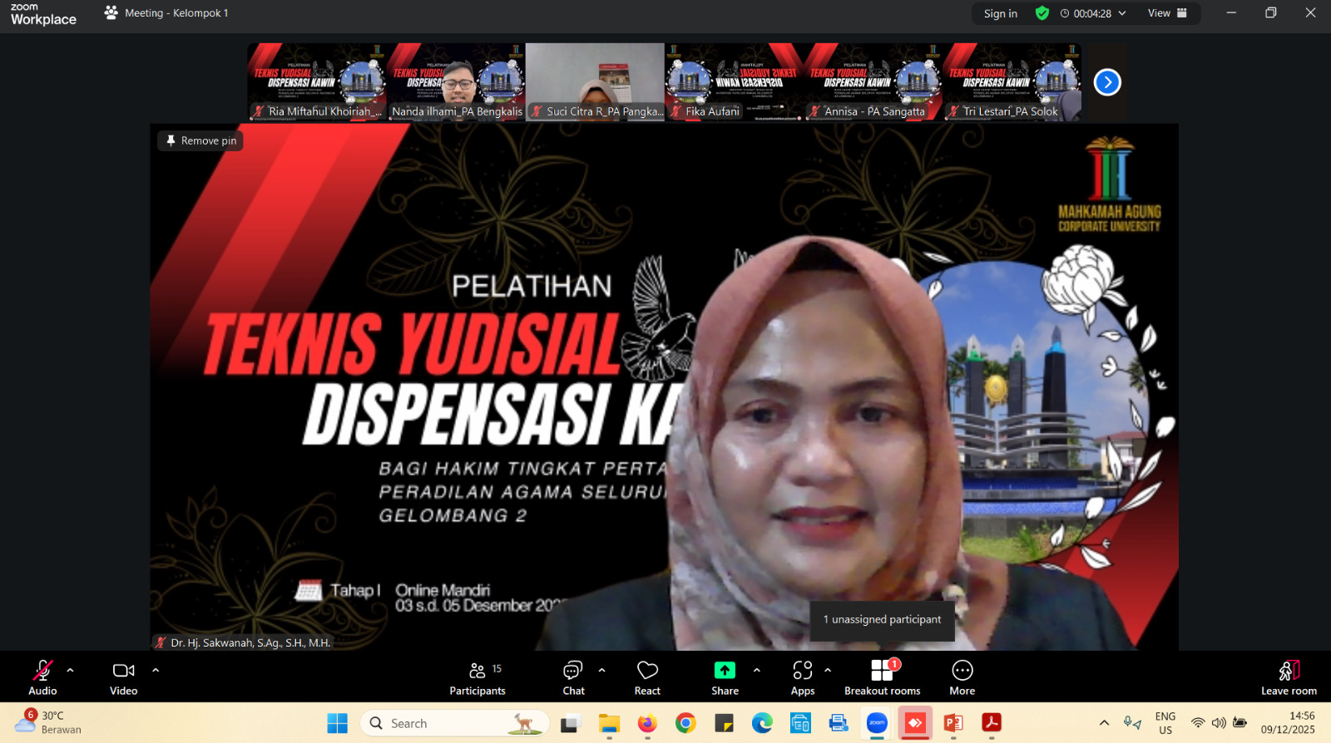Click the Sign in button
This screenshot has width=1331, height=743.
[1000, 13]
